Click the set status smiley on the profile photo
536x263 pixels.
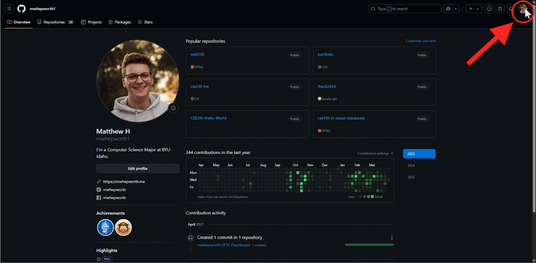pyautogui.click(x=173, y=108)
